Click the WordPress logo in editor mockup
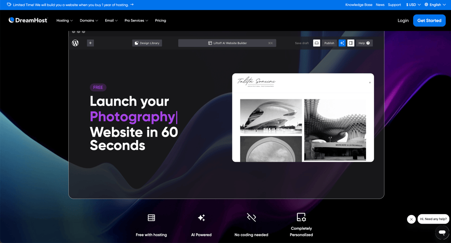Screen dimensions: 451x243 75,43
